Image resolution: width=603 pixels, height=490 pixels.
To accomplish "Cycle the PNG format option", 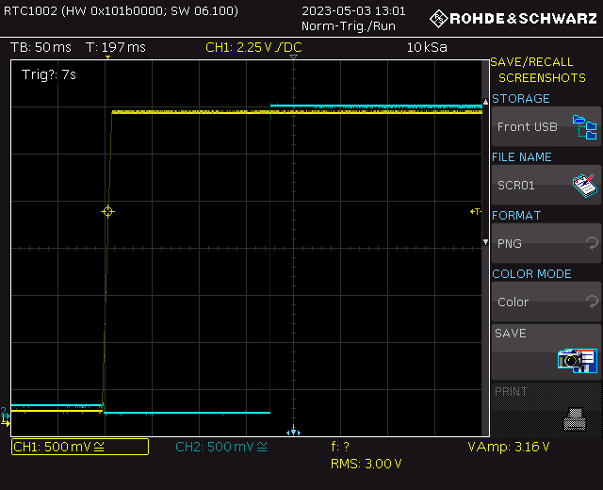I will 546,243.
